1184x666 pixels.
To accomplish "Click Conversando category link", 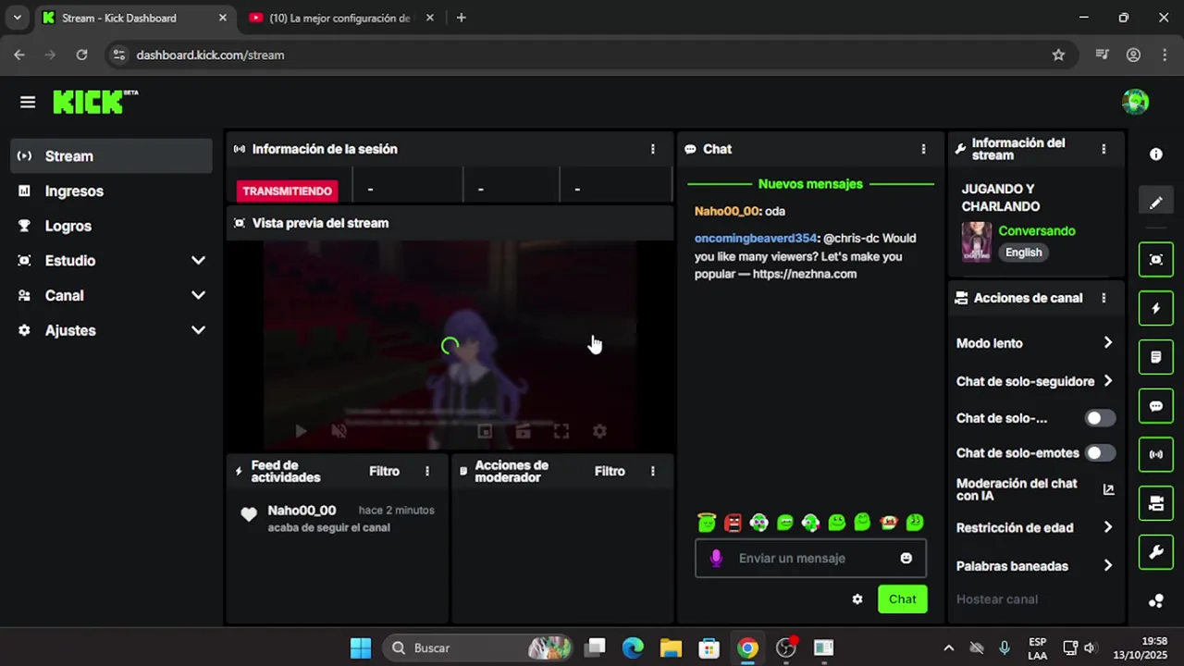I will click(x=1037, y=231).
